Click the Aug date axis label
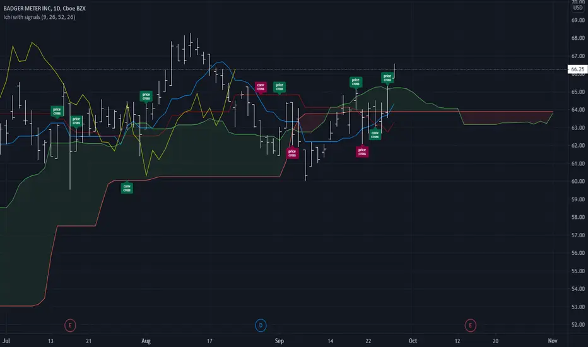588x347 pixels. tap(146, 341)
